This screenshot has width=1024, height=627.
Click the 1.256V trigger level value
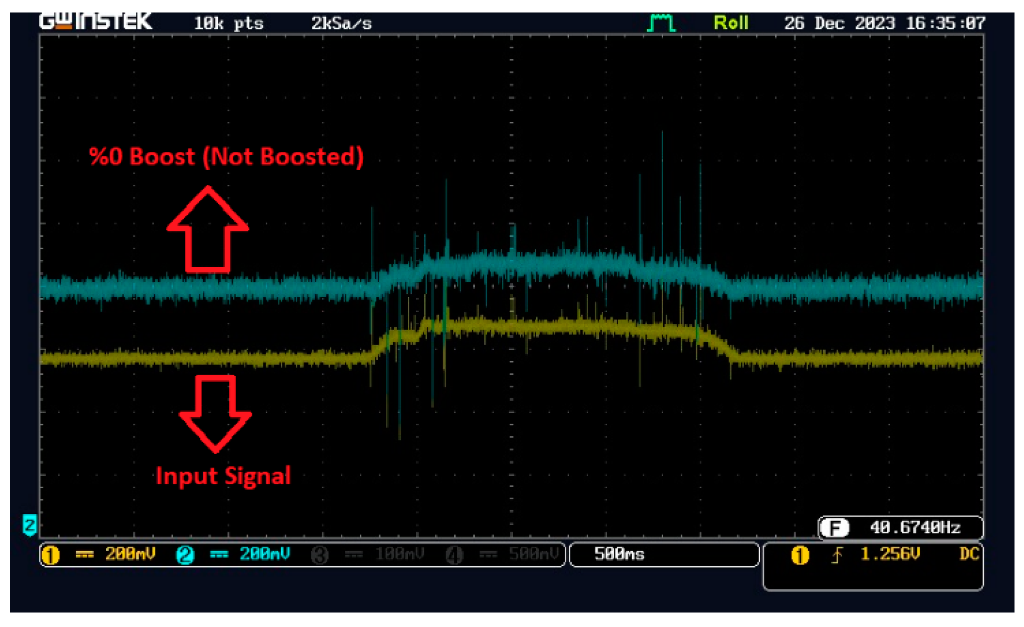coord(890,554)
